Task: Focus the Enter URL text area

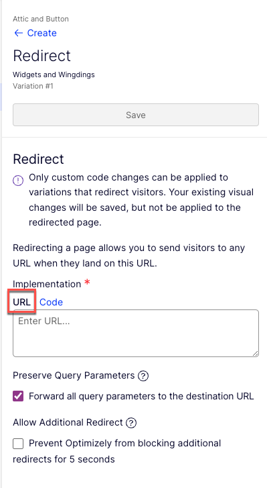Action: 136,333
